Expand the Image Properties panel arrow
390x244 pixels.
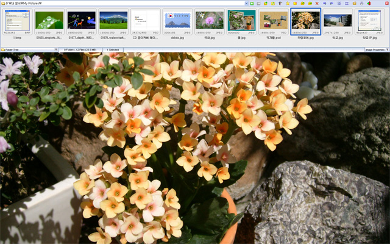tap(388, 50)
